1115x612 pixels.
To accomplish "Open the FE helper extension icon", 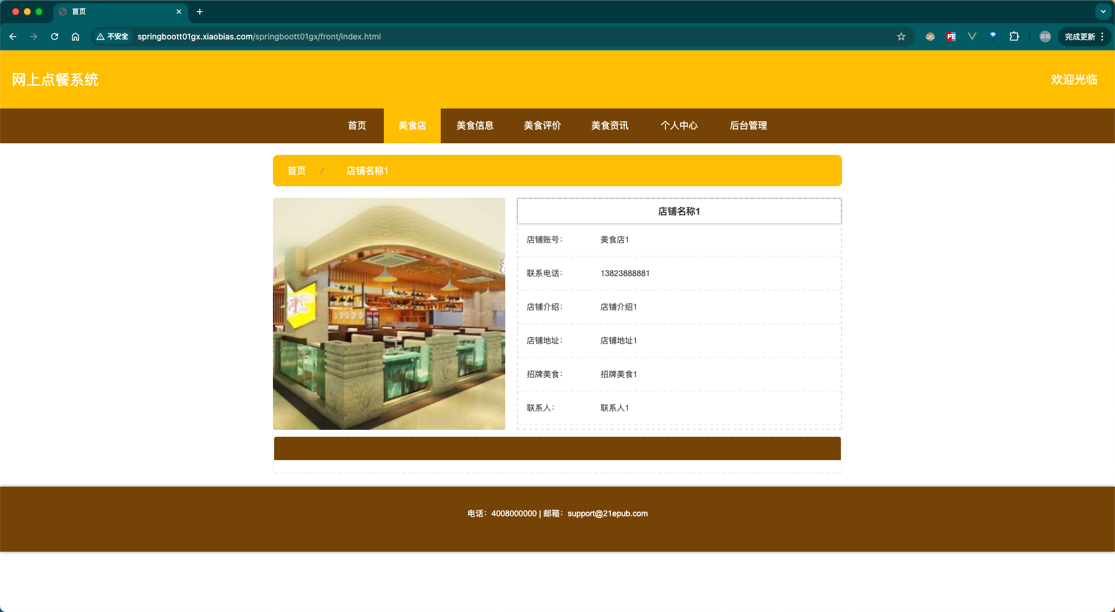I will (x=951, y=37).
